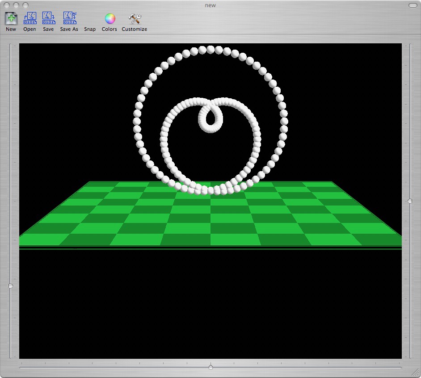Click the toolbar toggle pill button
421x378 pixels.
413,5
